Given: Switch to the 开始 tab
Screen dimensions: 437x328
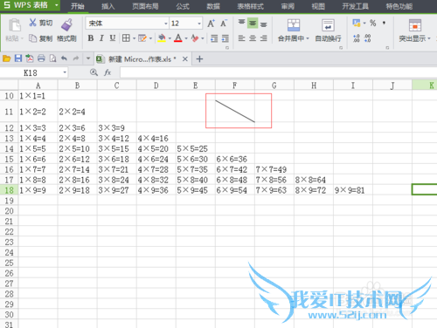Looking at the screenshot, I should [78, 6].
